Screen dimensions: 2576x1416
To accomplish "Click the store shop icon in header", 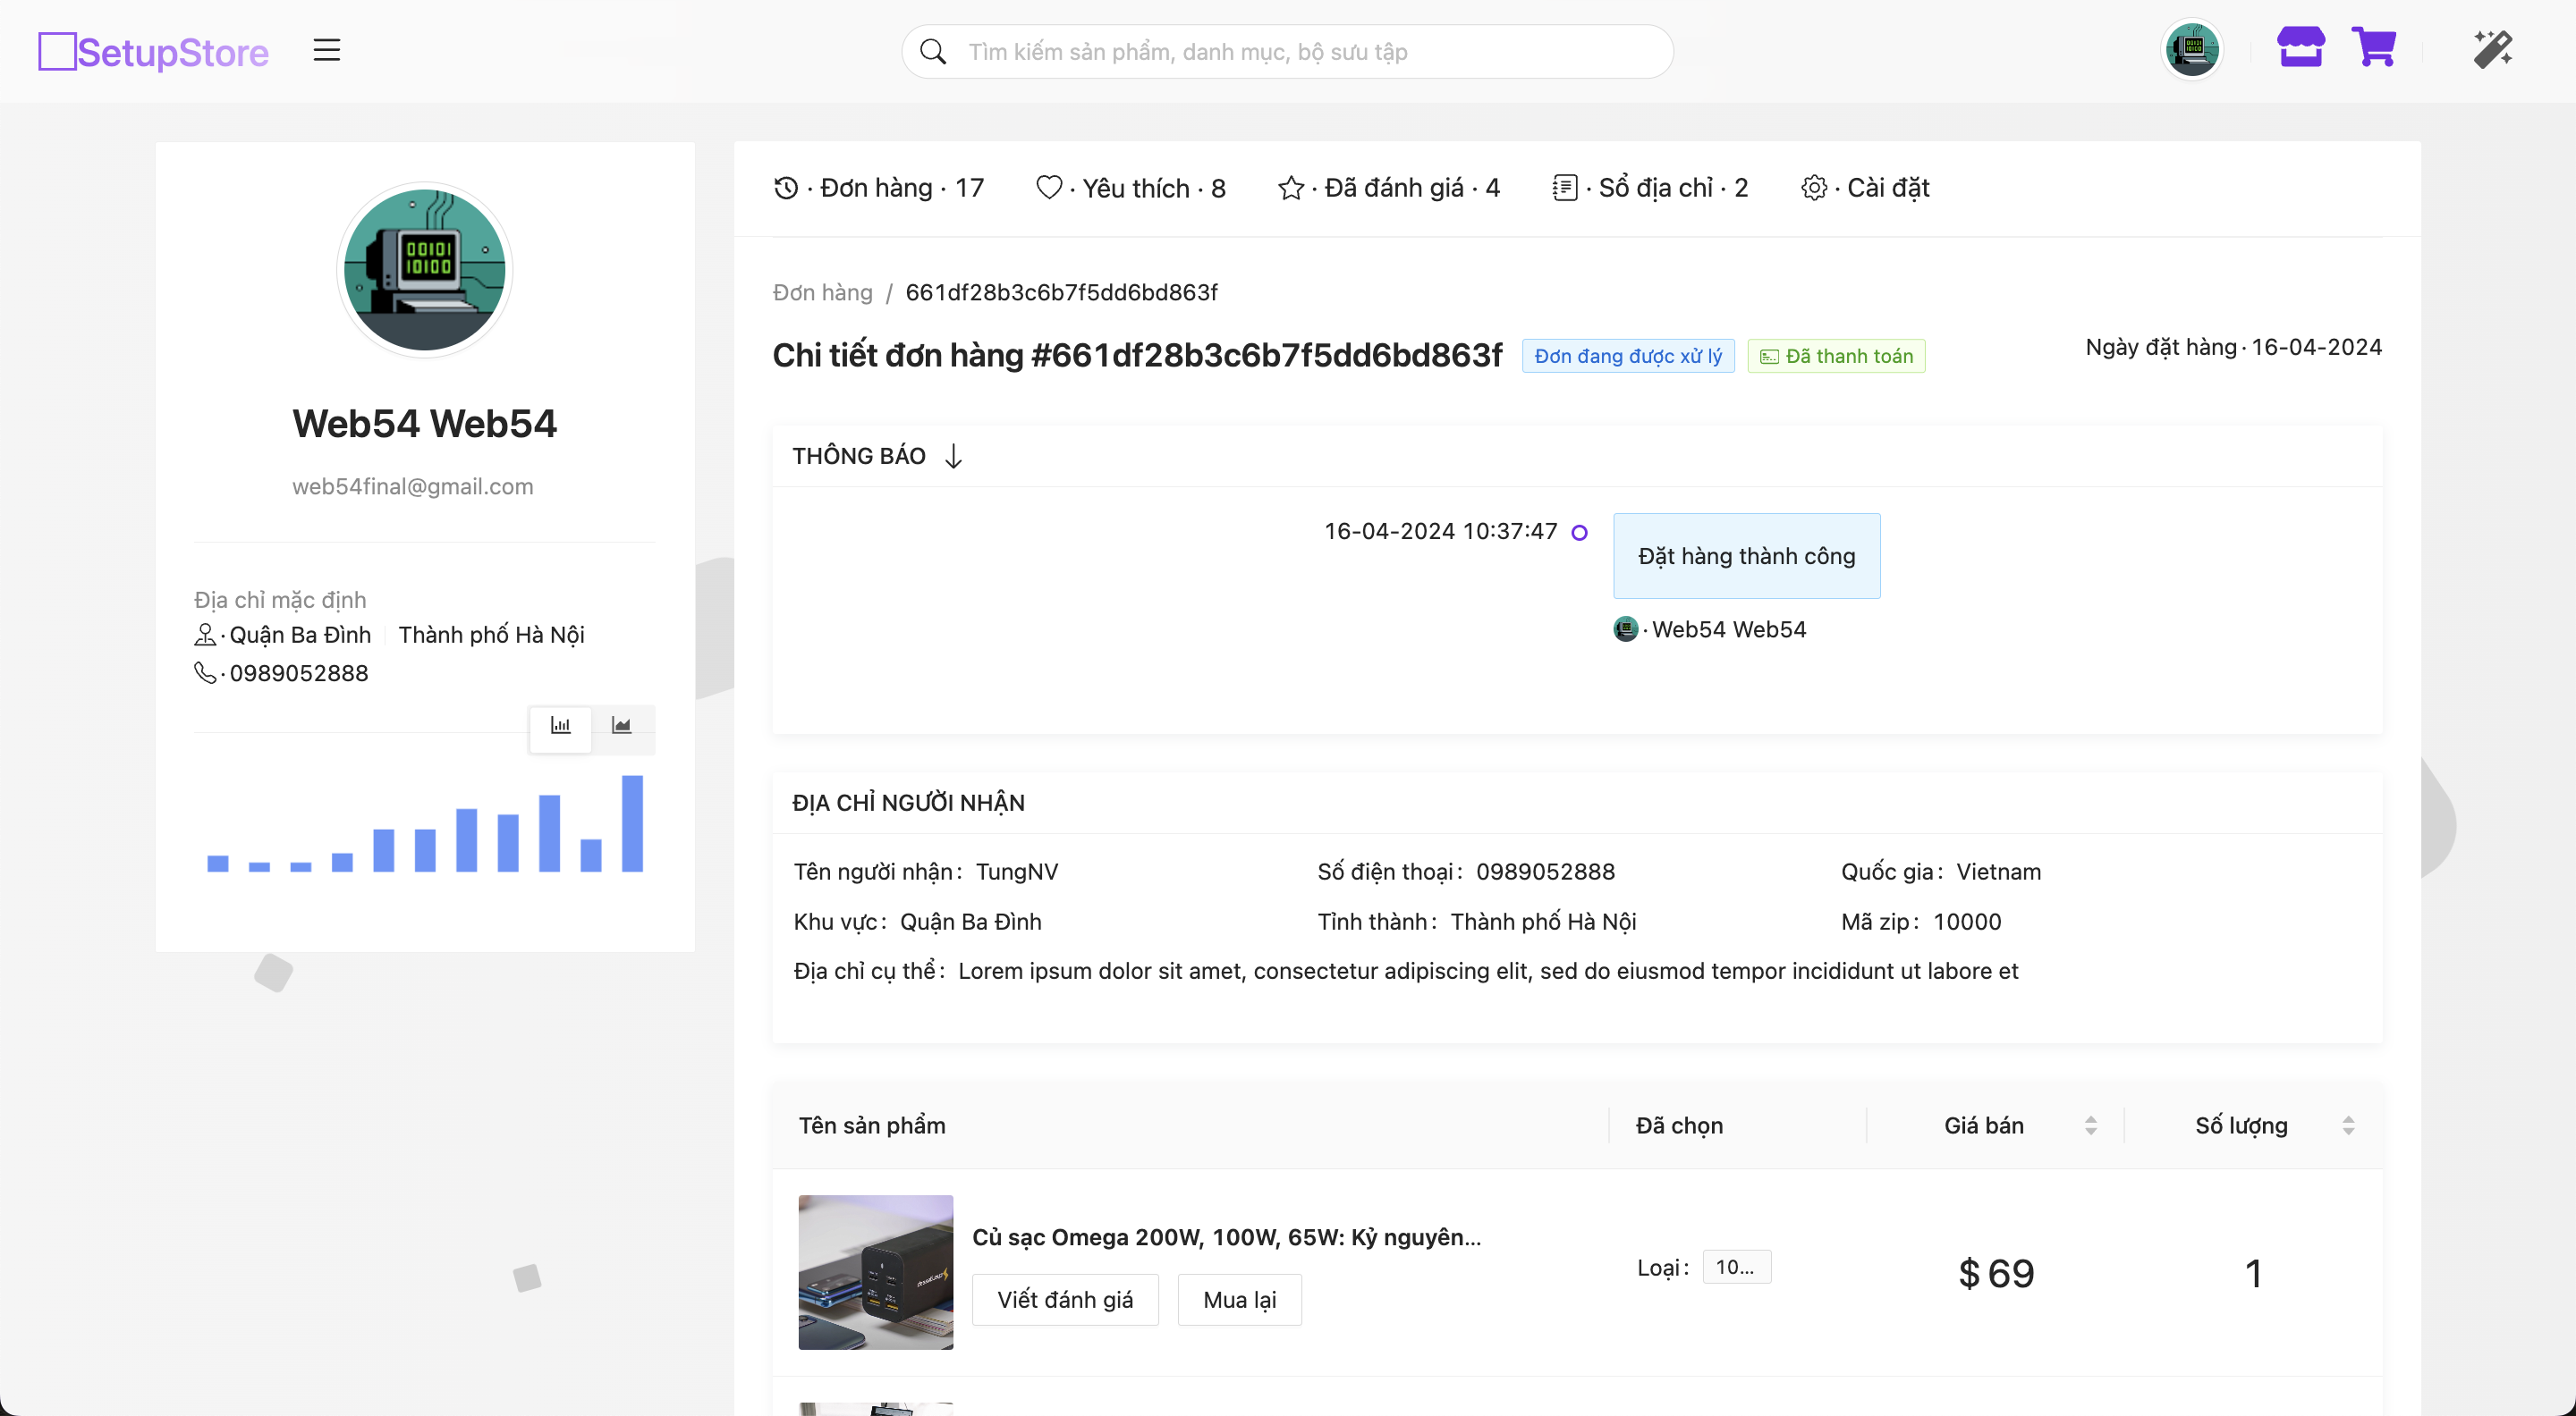I will point(2300,48).
